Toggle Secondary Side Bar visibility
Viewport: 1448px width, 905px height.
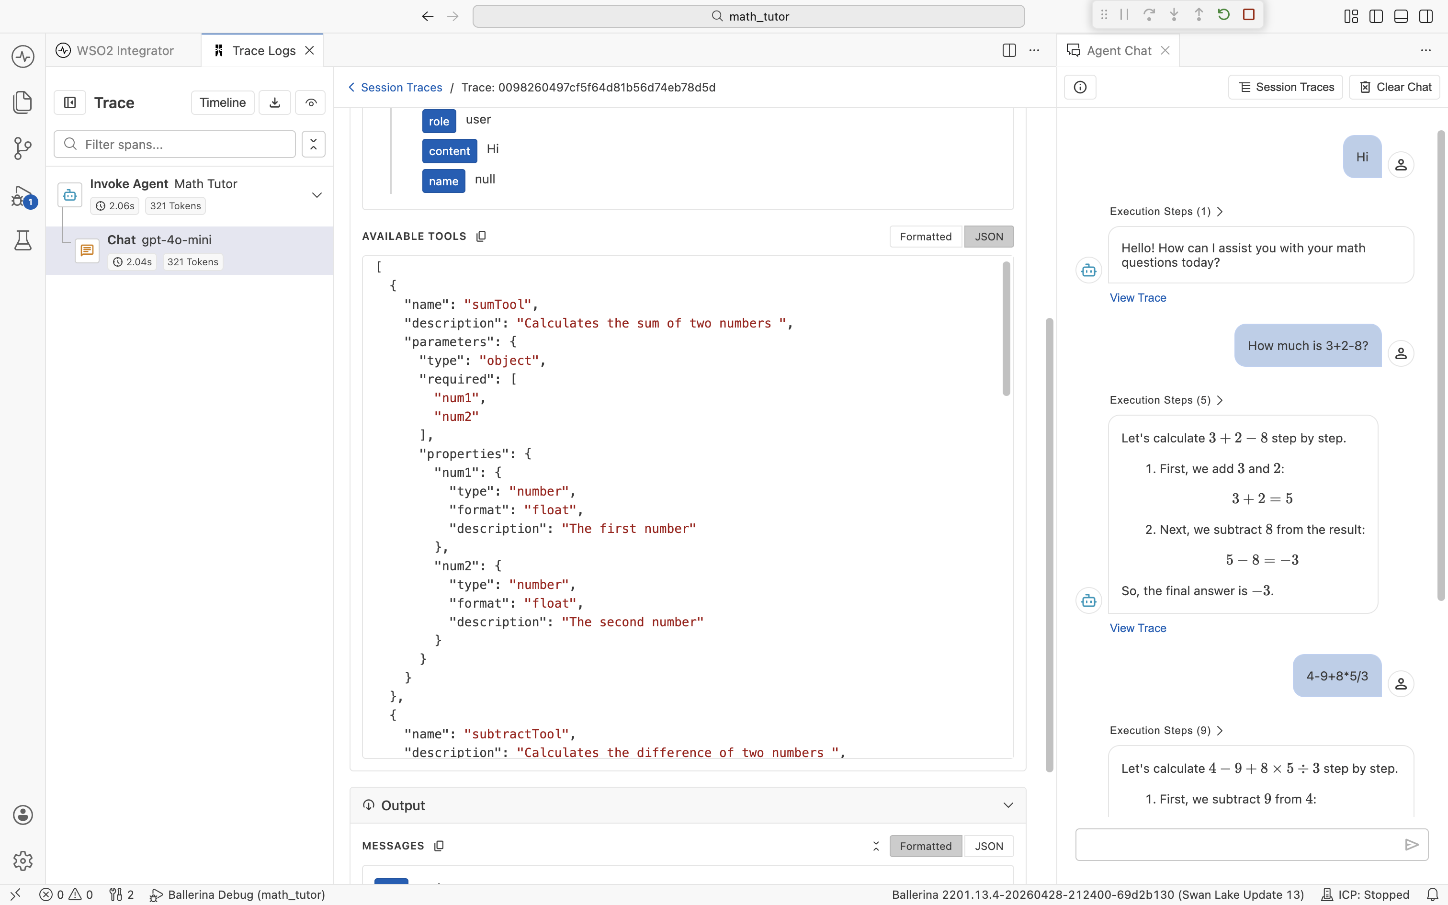pyautogui.click(x=1426, y=16)
